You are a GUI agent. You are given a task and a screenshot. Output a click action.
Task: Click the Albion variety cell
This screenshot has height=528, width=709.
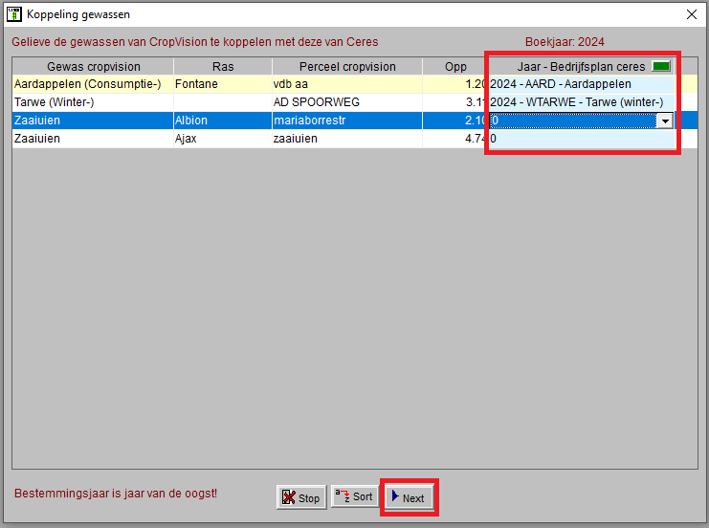[223, 121]
